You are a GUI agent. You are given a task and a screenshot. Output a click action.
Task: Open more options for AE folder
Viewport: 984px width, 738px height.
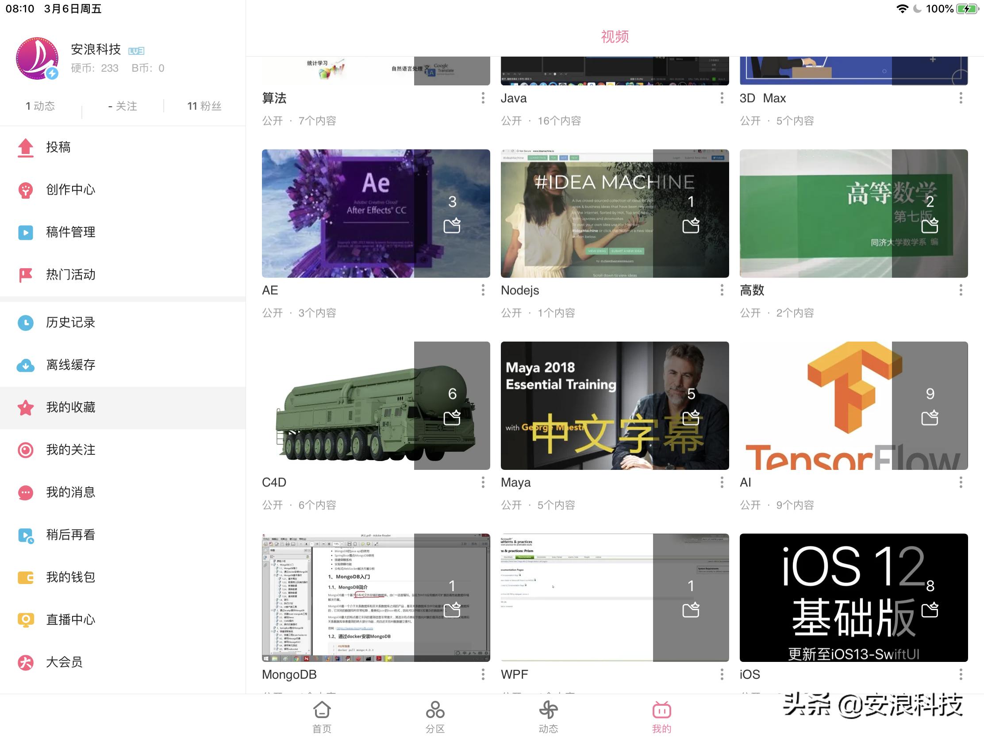483,291
